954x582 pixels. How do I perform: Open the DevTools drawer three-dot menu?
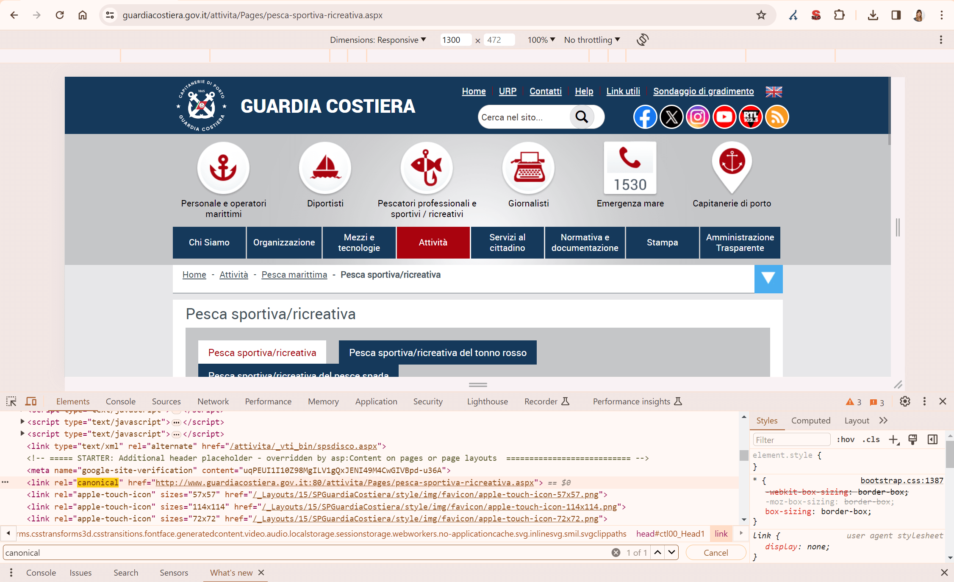click(11, 572)
